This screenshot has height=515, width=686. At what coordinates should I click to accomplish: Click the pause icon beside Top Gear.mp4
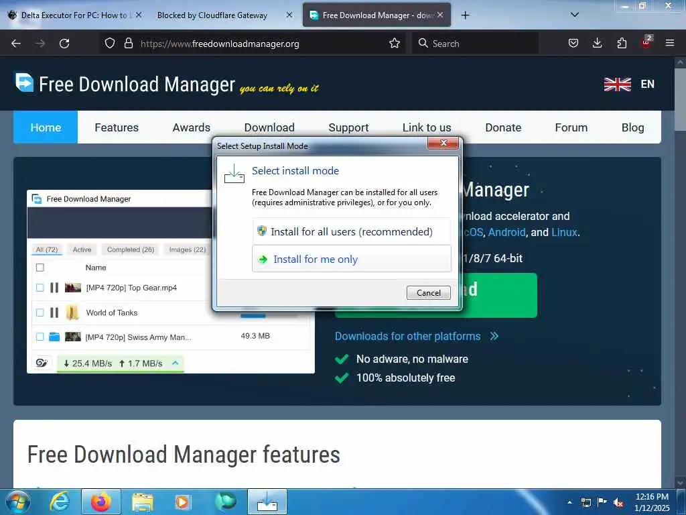[54, 288]
